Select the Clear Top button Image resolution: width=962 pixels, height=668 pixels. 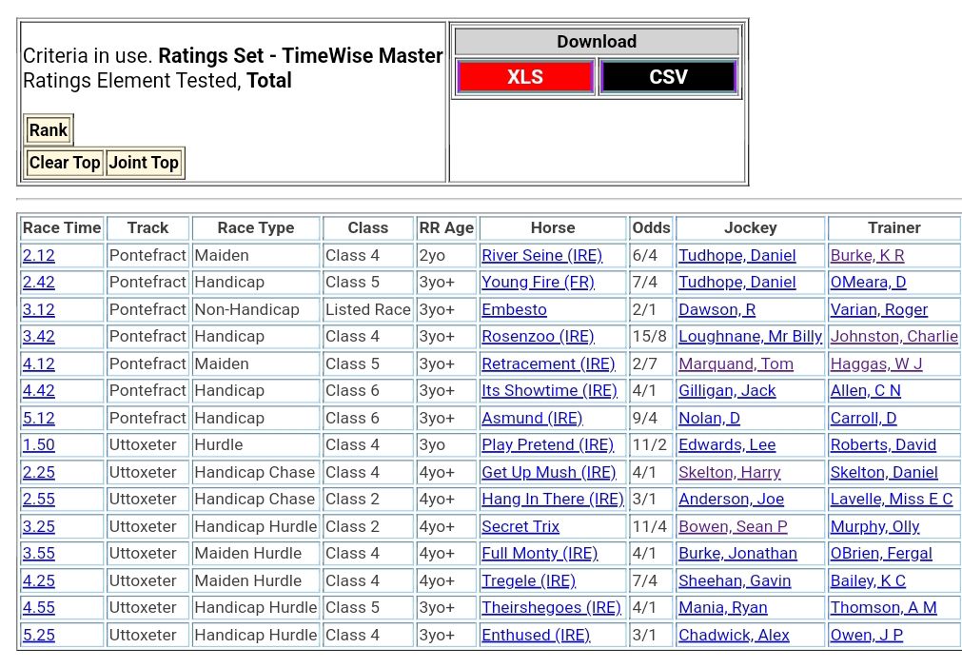(x=65, y=163)
